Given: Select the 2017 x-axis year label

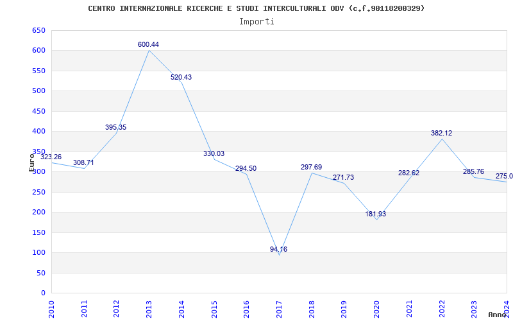Looking at the screenshot, I should (279, 309).
